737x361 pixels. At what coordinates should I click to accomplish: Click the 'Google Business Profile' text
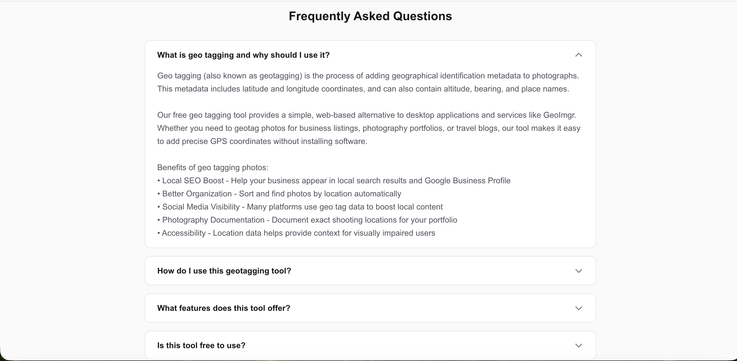coord(467,181)
